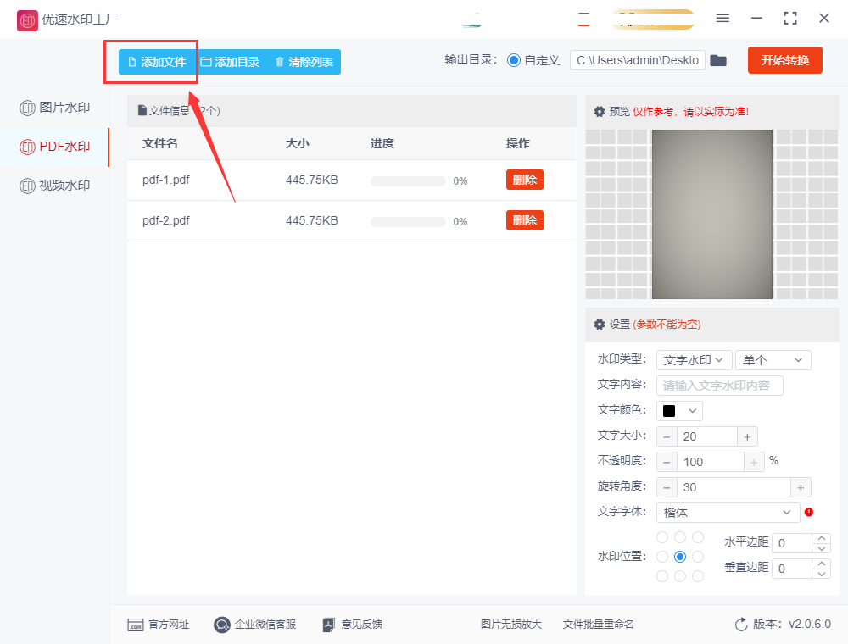Select middle-right watermark position radio
Viewport: 848px width, 644px height.
[x=698, y=557]
